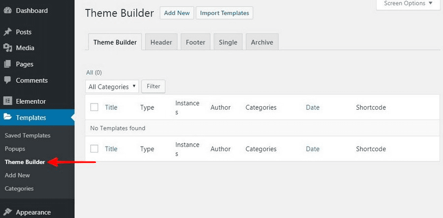Open the Popups submenu link
443x218 pixels.
15,149
